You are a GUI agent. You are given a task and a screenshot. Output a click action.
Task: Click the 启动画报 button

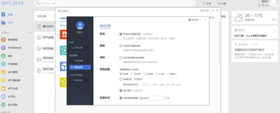tap(194, 20)
